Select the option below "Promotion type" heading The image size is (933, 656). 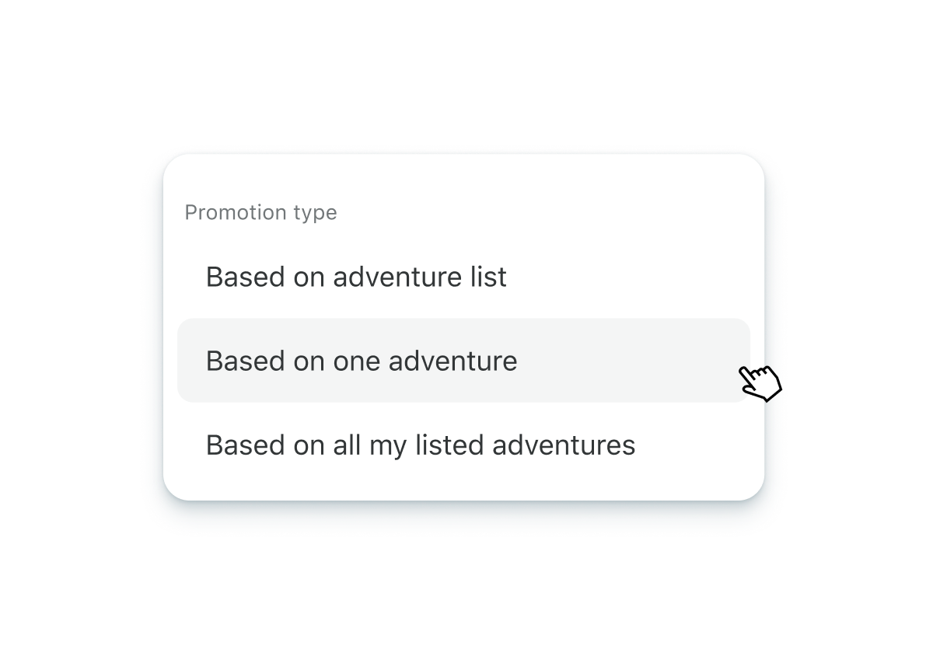(356, 277)
